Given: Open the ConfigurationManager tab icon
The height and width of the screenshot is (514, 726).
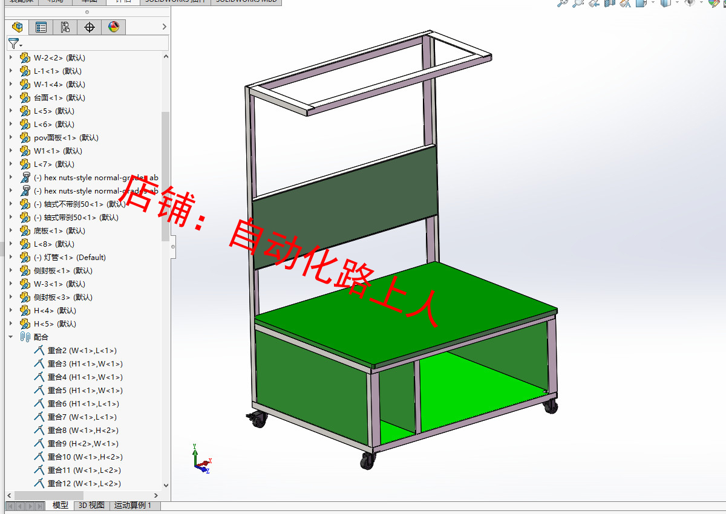Looking at the screenshot, I should click(65, 27).
